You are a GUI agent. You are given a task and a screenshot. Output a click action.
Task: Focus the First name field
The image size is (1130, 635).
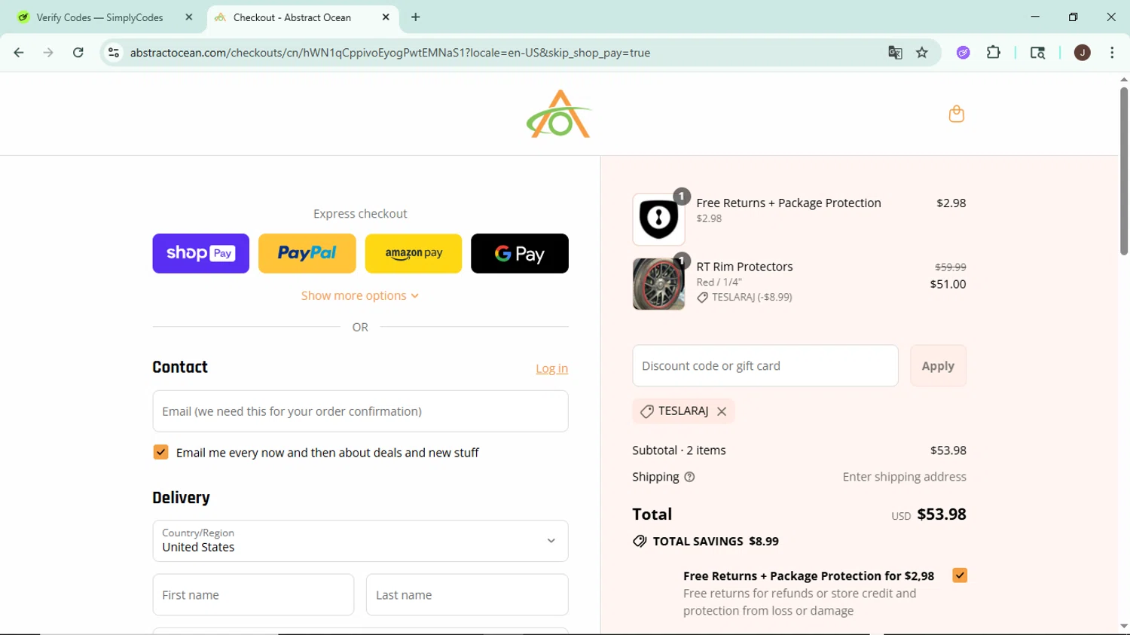(253, 595)
